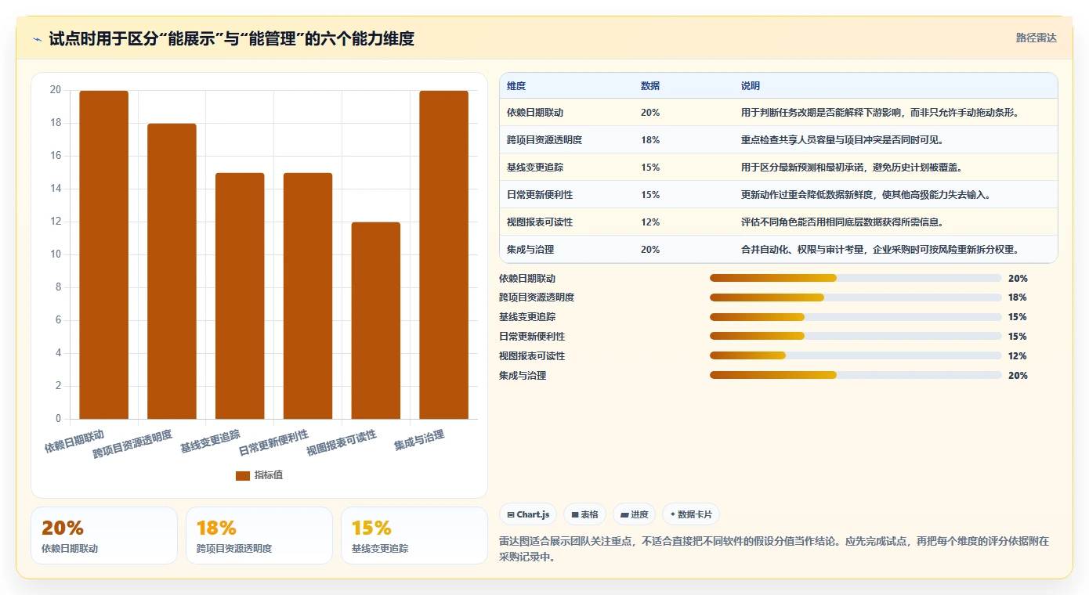Click the 基线变更追踪 progress bar

856,317
